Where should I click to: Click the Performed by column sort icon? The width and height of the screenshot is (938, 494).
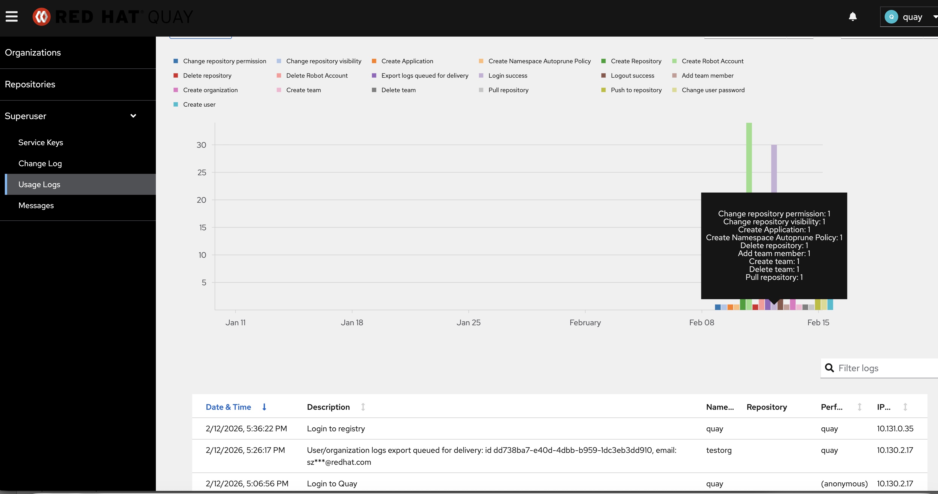click(859, 407)
